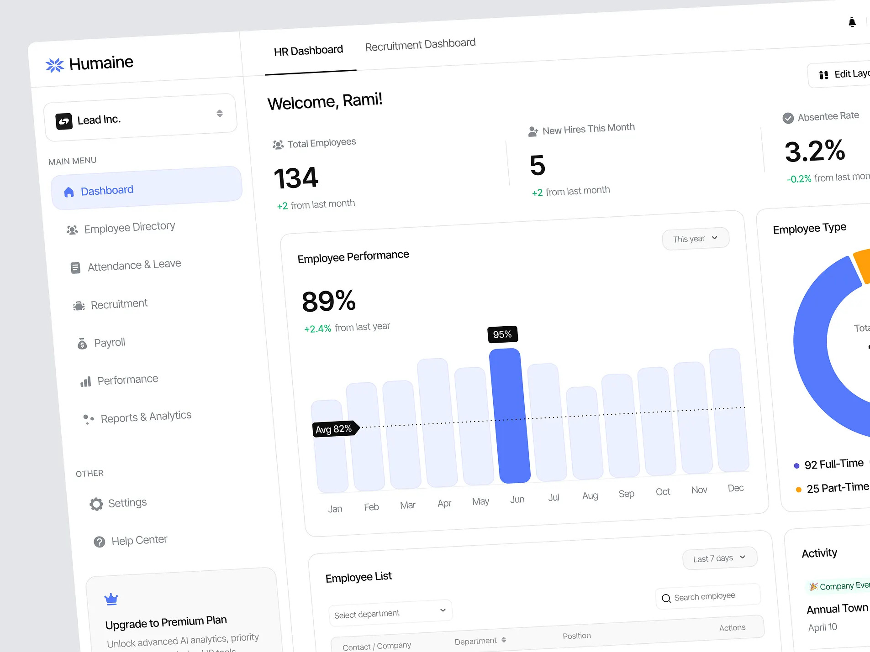Viewport: 870px width, 652px height.
Task: Select the HR Dashboard tab
Action: point(308,51)
